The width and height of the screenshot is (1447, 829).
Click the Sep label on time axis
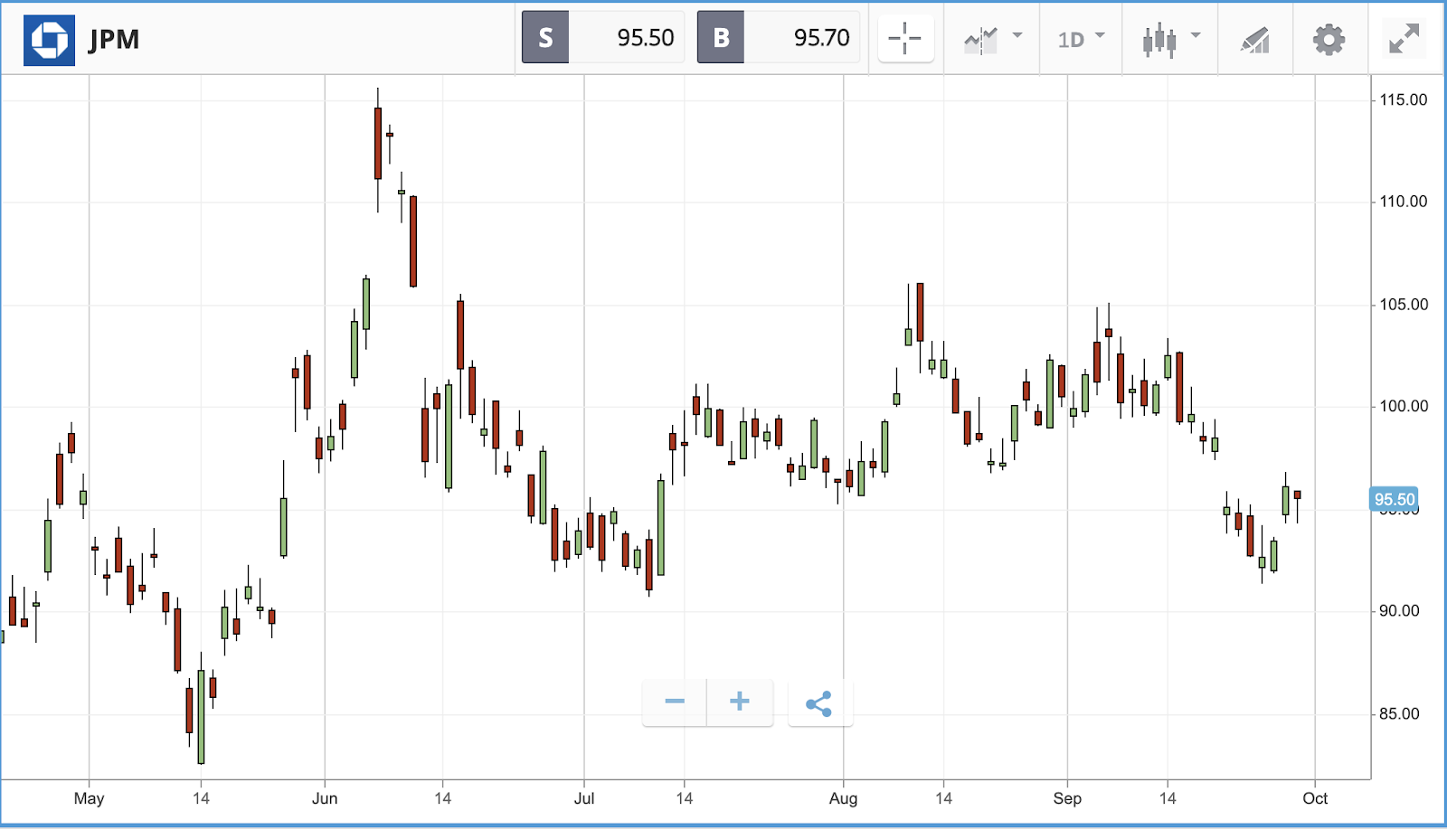click(x=1067, y=798)
